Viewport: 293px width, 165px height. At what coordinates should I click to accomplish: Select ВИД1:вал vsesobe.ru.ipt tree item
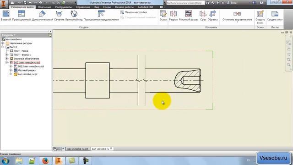pos(25,62)
